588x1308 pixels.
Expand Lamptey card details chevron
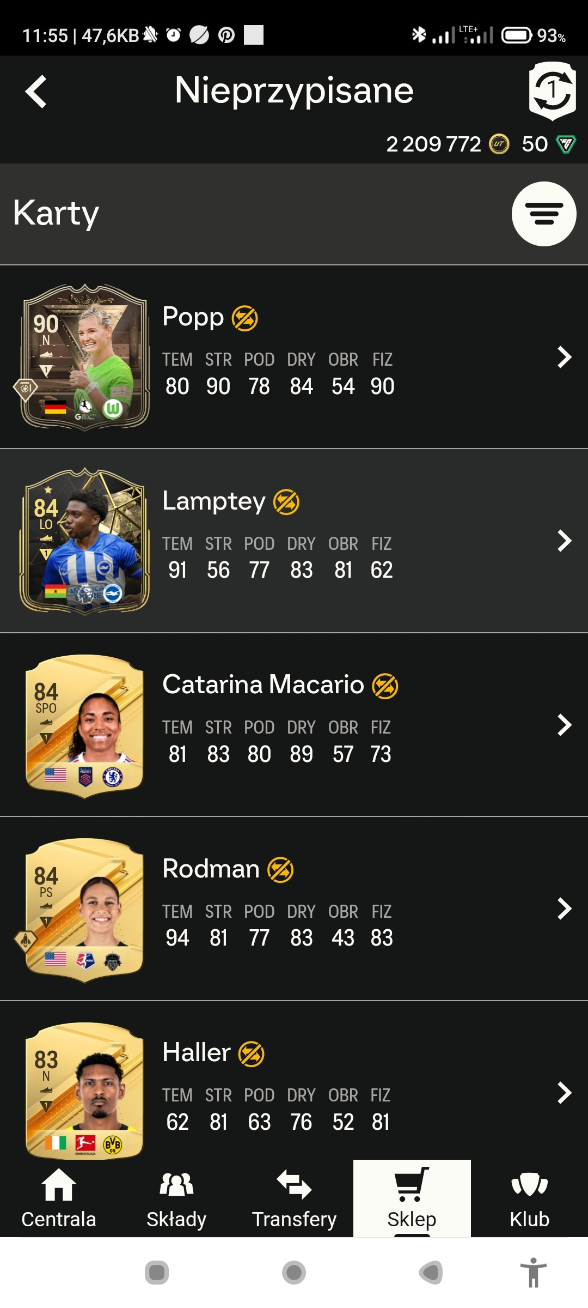(x=565, y=541)
